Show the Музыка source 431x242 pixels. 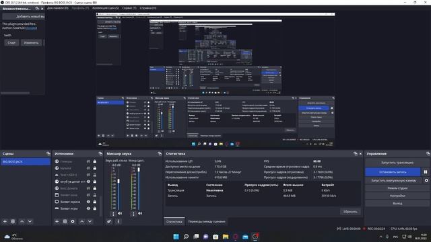point(88,168)
